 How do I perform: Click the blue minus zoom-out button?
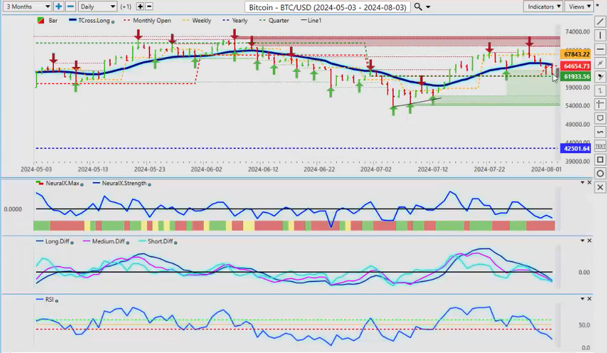pyautogui.click(x=70, y=7)
